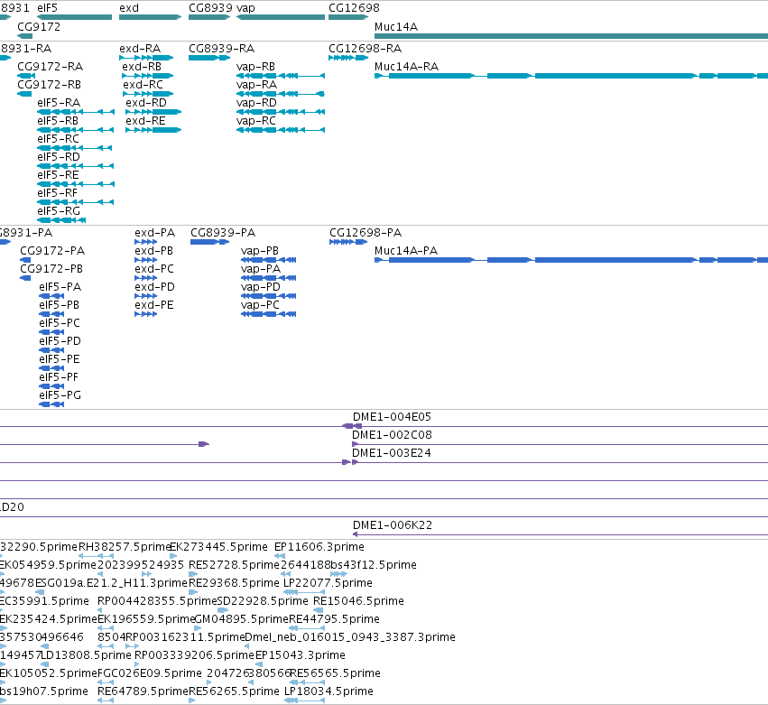Select transcript label CG9172-RB

pos(49,84)
